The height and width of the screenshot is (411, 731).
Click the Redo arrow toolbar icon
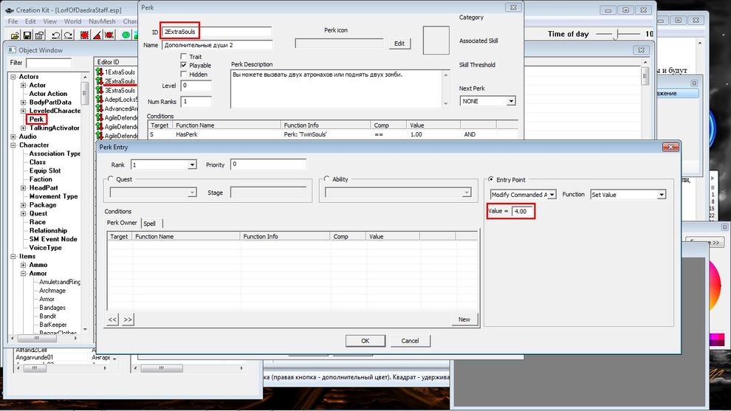tap(69, 35)
